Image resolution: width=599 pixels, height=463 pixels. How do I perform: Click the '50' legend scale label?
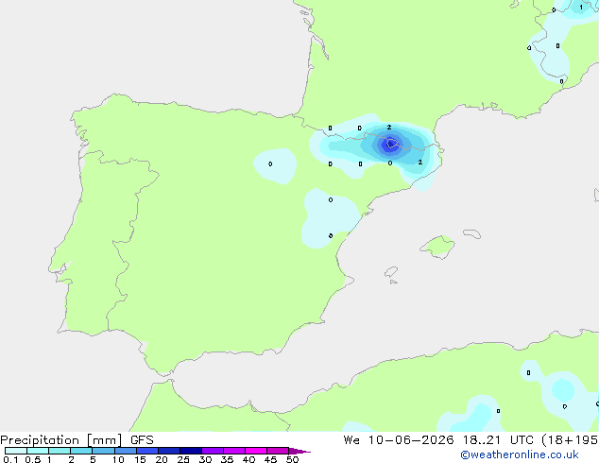pyautogui.click(x=292, y=459)
